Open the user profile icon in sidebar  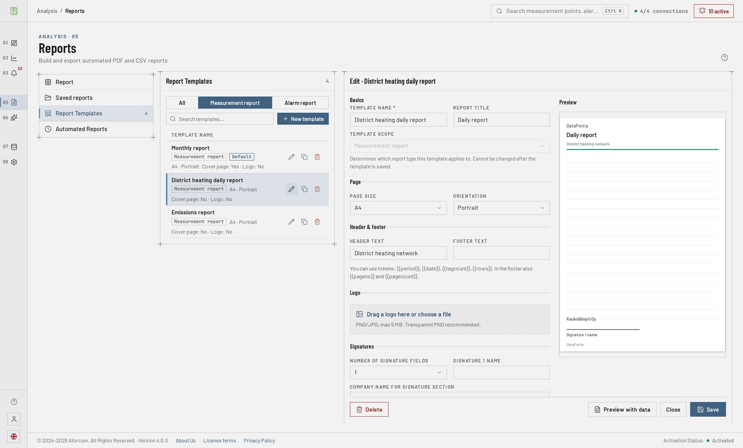click(14, 419)
